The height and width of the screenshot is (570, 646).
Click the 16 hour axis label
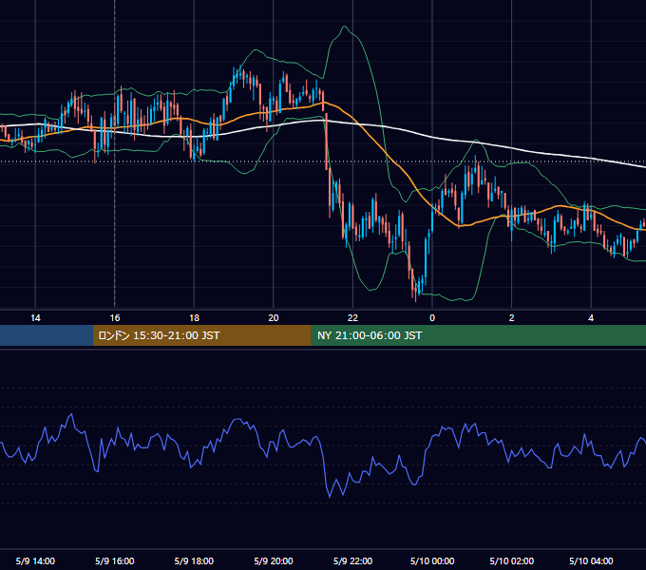pyautogui.click(x=115, y=318)
